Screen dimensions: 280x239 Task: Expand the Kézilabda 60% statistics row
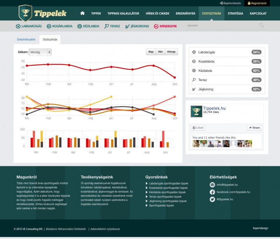click(x=227, y=71)
